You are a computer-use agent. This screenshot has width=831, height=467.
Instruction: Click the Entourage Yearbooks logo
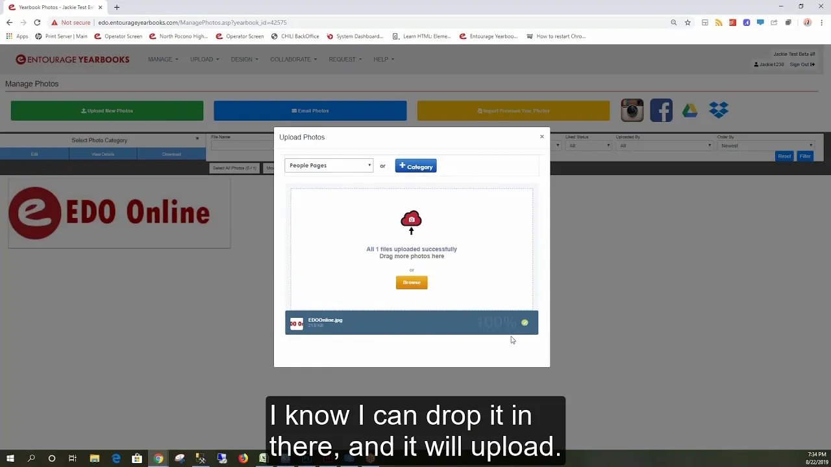pos(73,59)
